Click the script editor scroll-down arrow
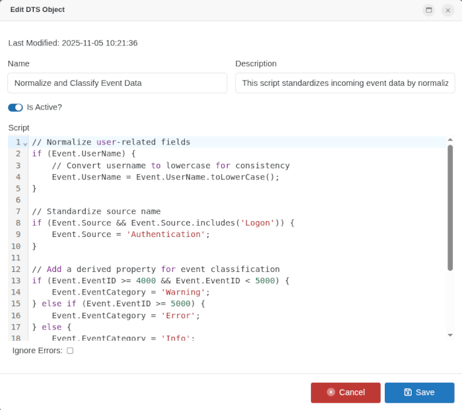Image resolution: width=462 pixels, height=410 pixels. 450,335
